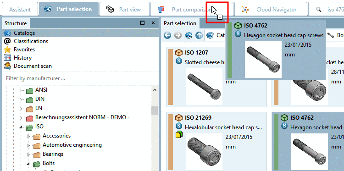Open Document scan entry
Viewport: 344px width, 171px height.
coord(33,66)
